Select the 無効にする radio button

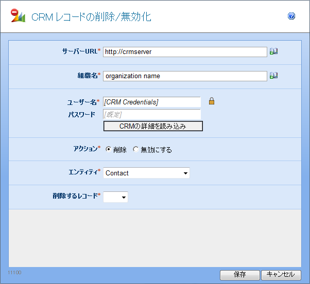pyautogui.click(x=136, y=150)
